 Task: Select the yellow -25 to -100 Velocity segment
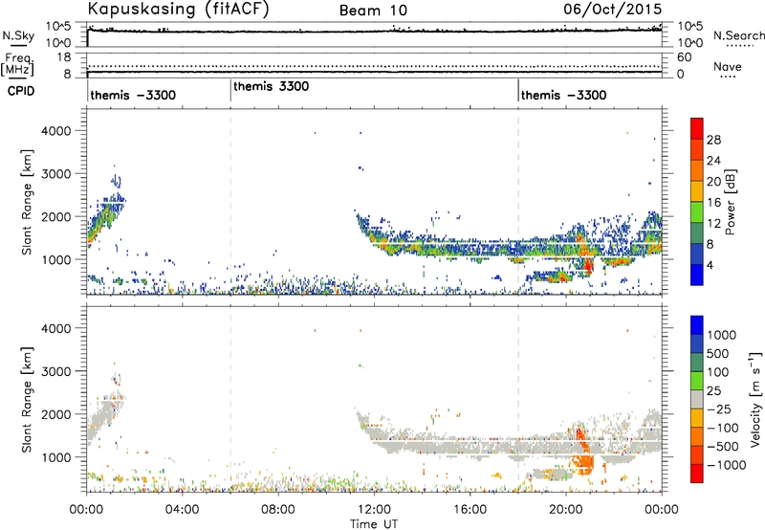697,418
